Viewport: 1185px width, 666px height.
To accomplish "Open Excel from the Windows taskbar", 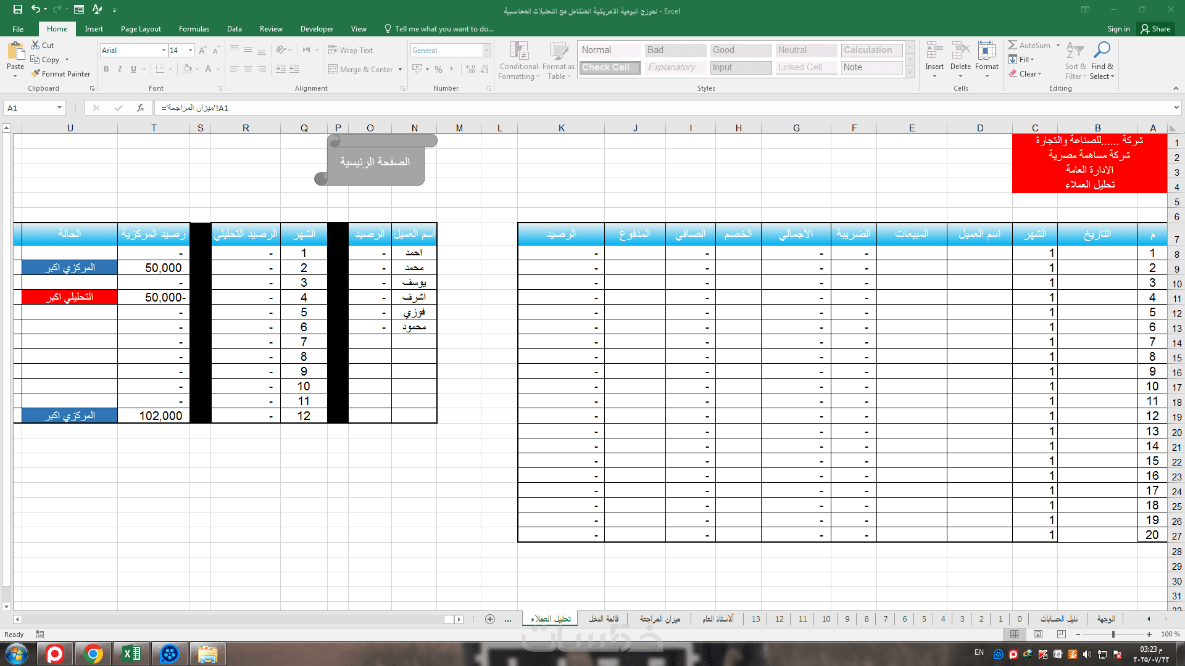I will coord(131,654).
